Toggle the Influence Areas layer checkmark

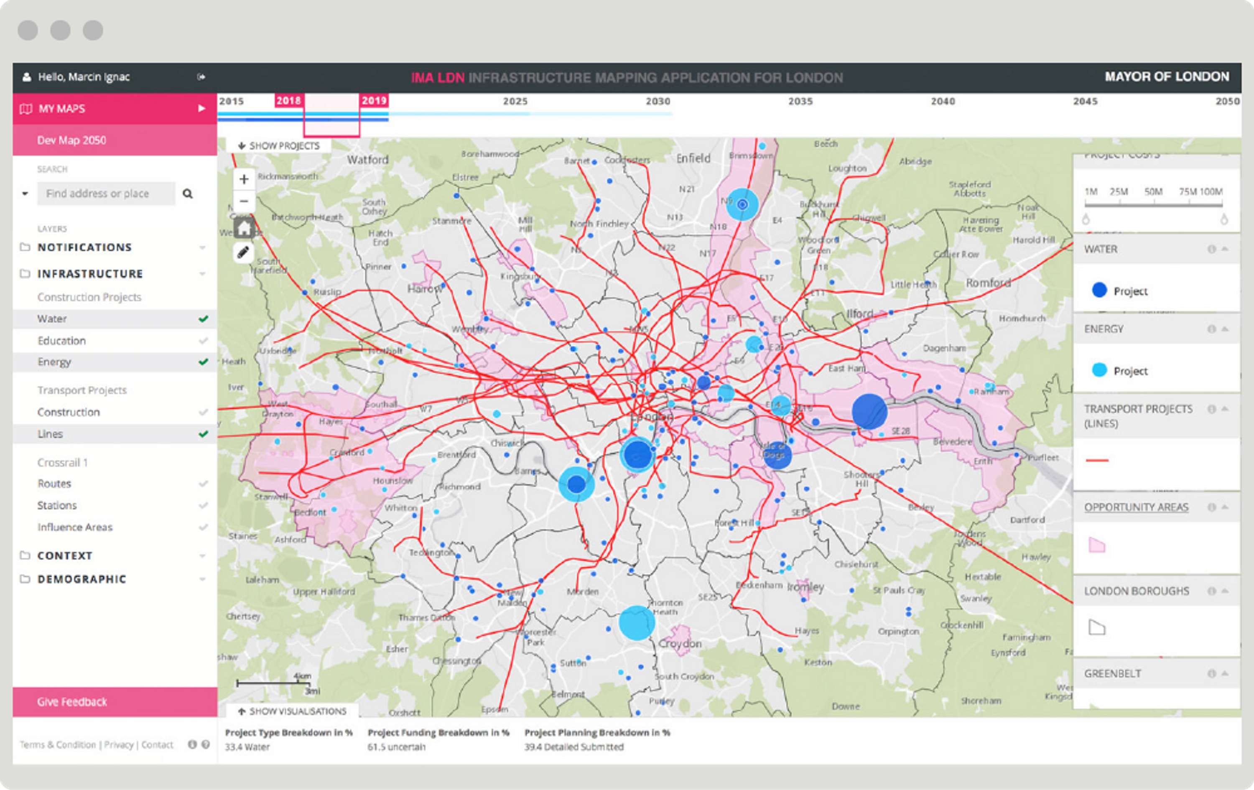tap(204, 527)
